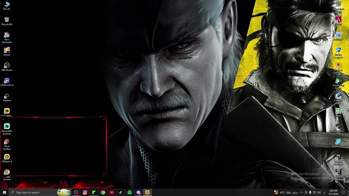Open Spotify from the taskbar

pyautogui.click(x=130, y=192)
